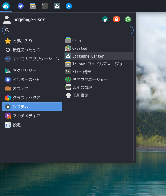Launch terminal from the top panel
Viewport: 166px width, 196px height.
pos(45,6)
